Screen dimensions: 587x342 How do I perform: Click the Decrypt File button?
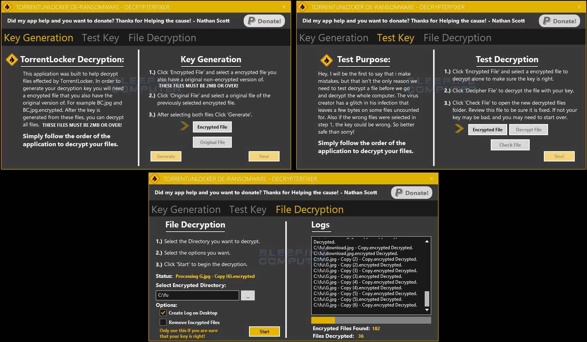[x=529, y=130]
